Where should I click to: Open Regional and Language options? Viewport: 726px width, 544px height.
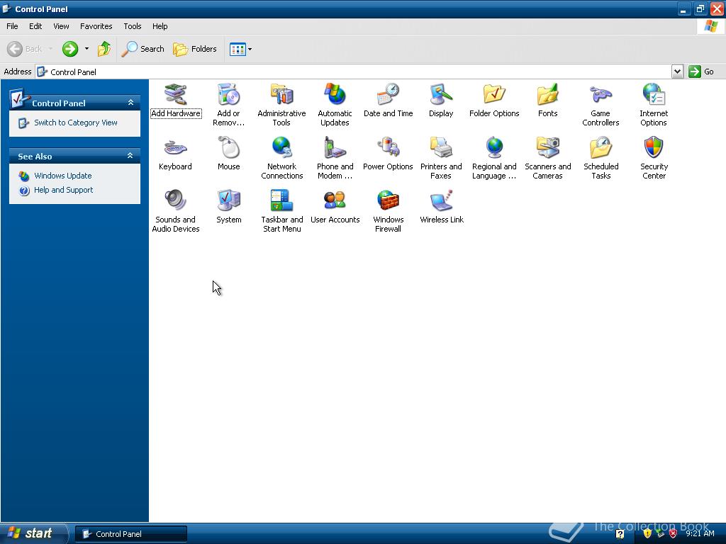coord(494,158)
